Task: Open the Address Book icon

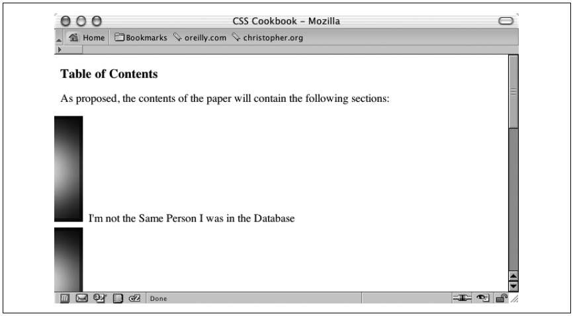Action: (x=118, y=298)
